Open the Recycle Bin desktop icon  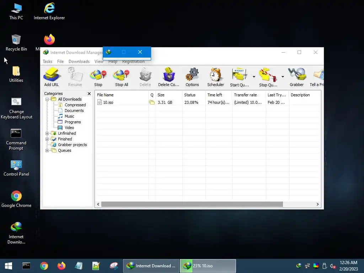point(16,43)
